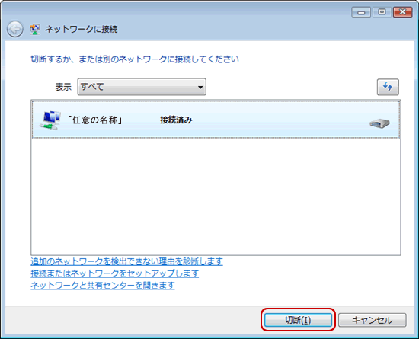Open ネットワークと共有センターを開きます link
The image size is (419, 339).
pyautogui.click(x=103, y=286)
